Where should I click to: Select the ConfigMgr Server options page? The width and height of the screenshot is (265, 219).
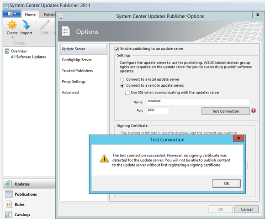point(77,60)
